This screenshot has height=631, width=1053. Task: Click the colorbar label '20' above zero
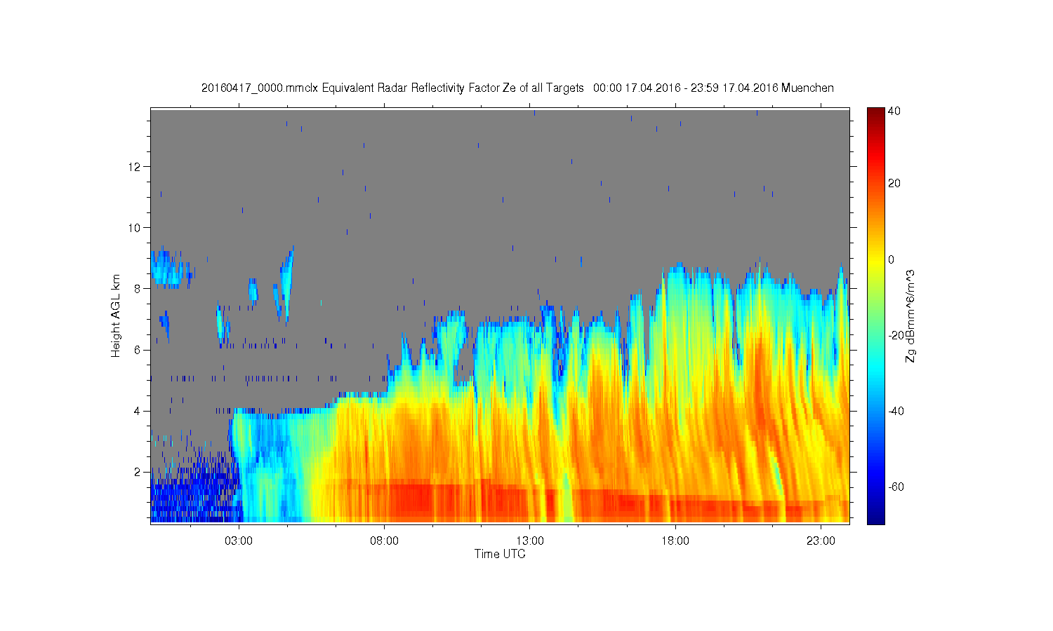point(894,184)
